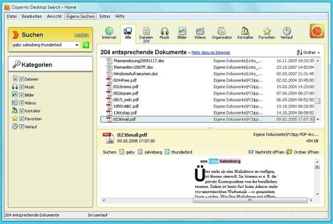This screenshot has width=333, height=224.
Task: Open the Datei menu
Action: [x=11, y=16]
